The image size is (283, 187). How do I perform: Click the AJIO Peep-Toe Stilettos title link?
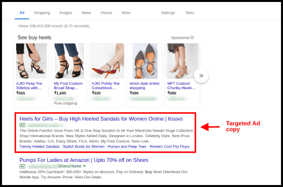click(29, 86)
